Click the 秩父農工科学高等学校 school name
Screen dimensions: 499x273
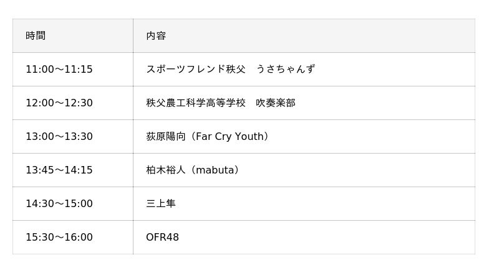coord(196,103)
